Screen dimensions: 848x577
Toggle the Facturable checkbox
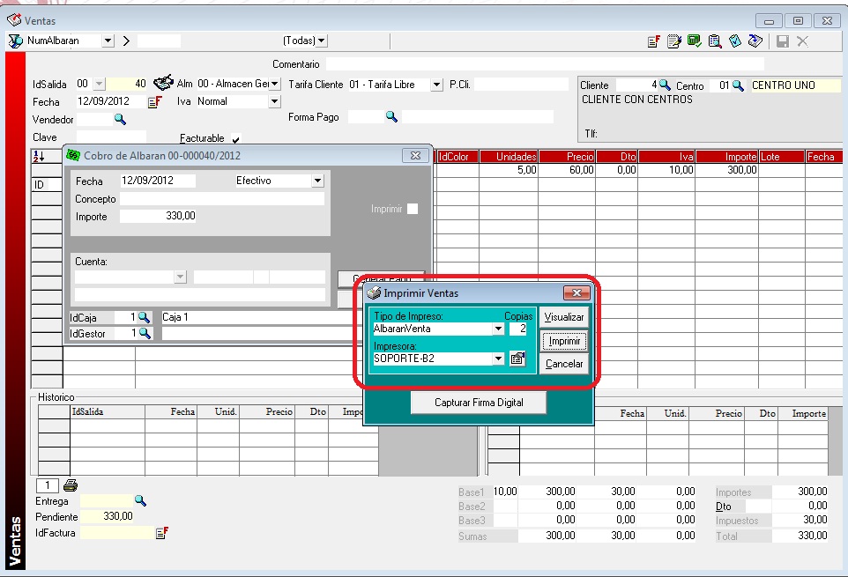coord(235,138)
